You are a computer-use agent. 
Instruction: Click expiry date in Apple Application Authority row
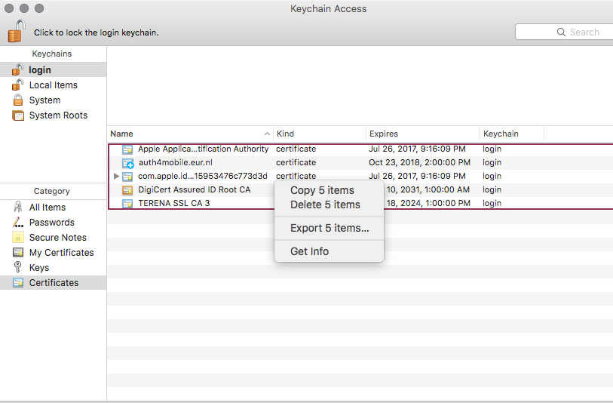tap(417, 149)
